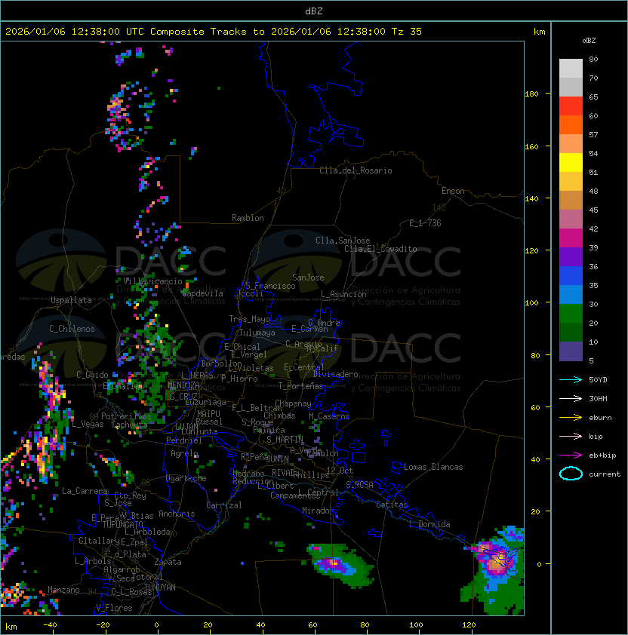Viewport: 628px width, 635px height.
Task: Click the '100' tick on right km axis
Action: click(531, 303)
